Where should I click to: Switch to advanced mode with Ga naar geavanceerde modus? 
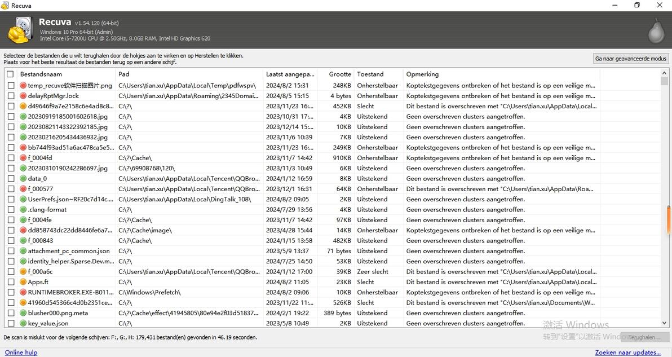[x=631, y=59]
